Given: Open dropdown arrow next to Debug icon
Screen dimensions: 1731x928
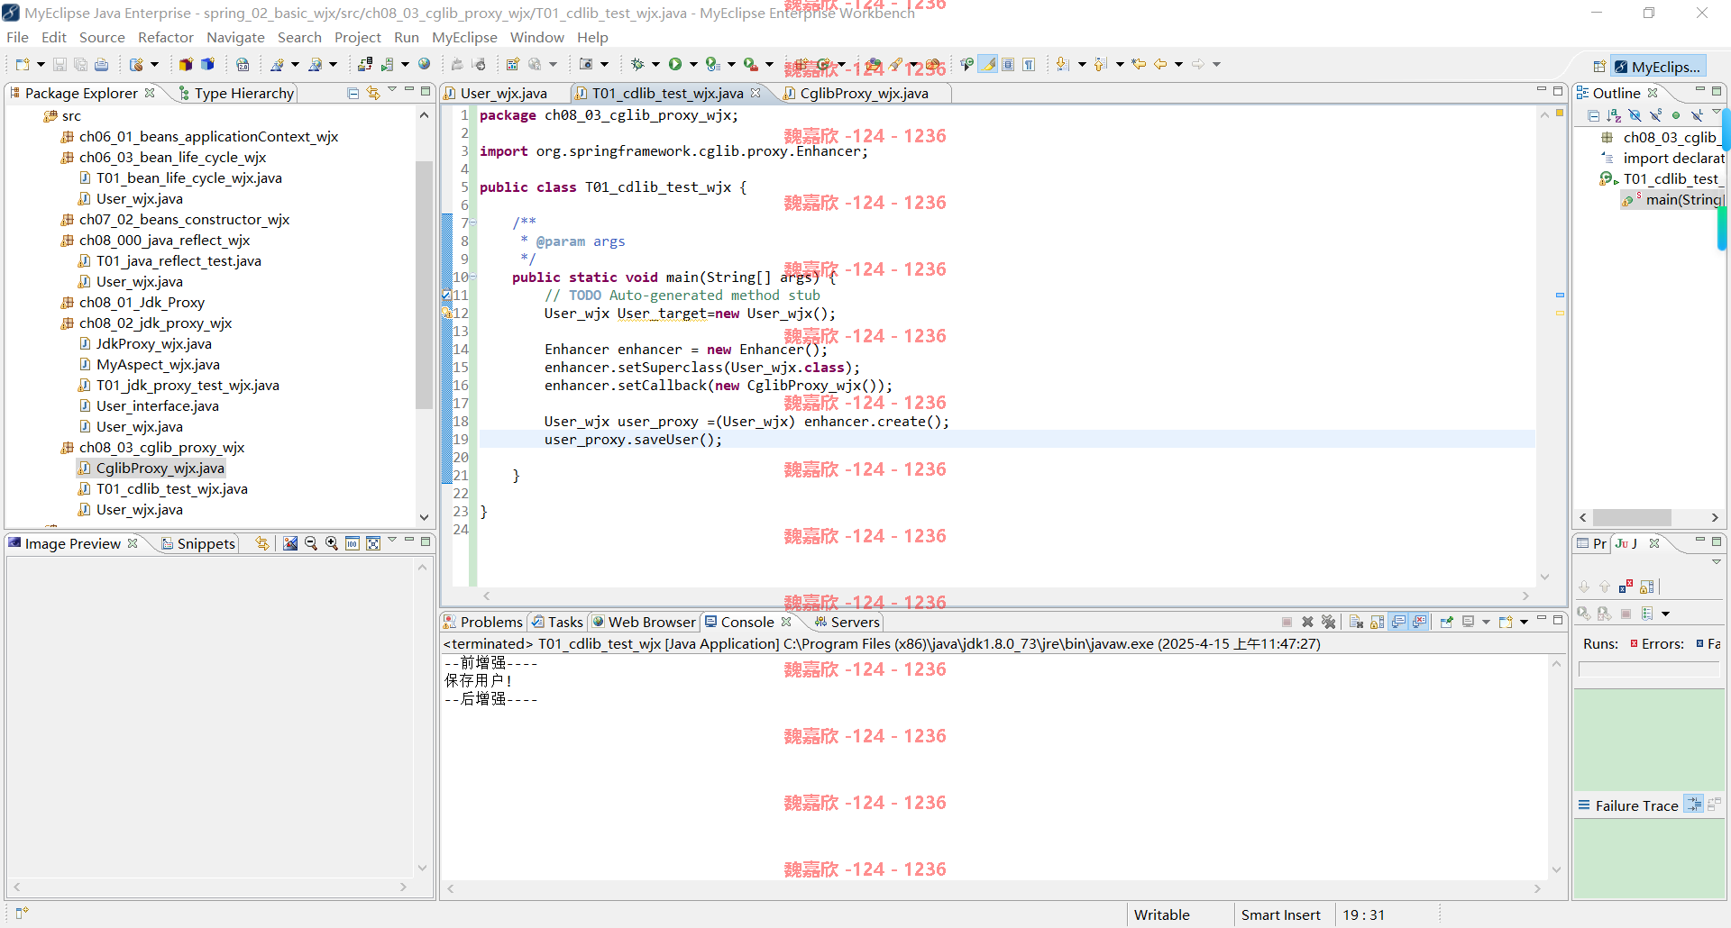Looking at the screenshot, I should [x=655, y=64].
